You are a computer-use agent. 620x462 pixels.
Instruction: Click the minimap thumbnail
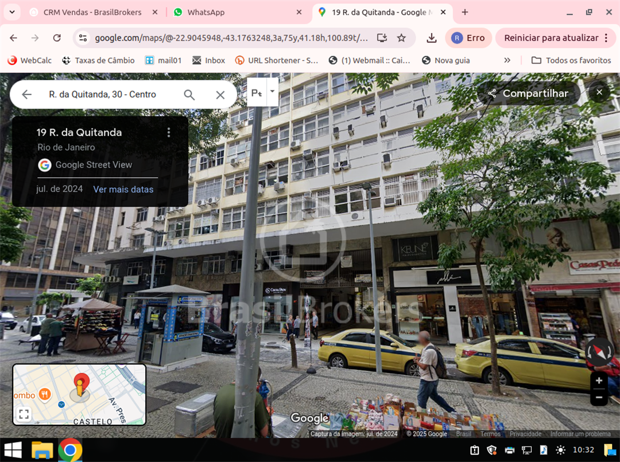79,394
